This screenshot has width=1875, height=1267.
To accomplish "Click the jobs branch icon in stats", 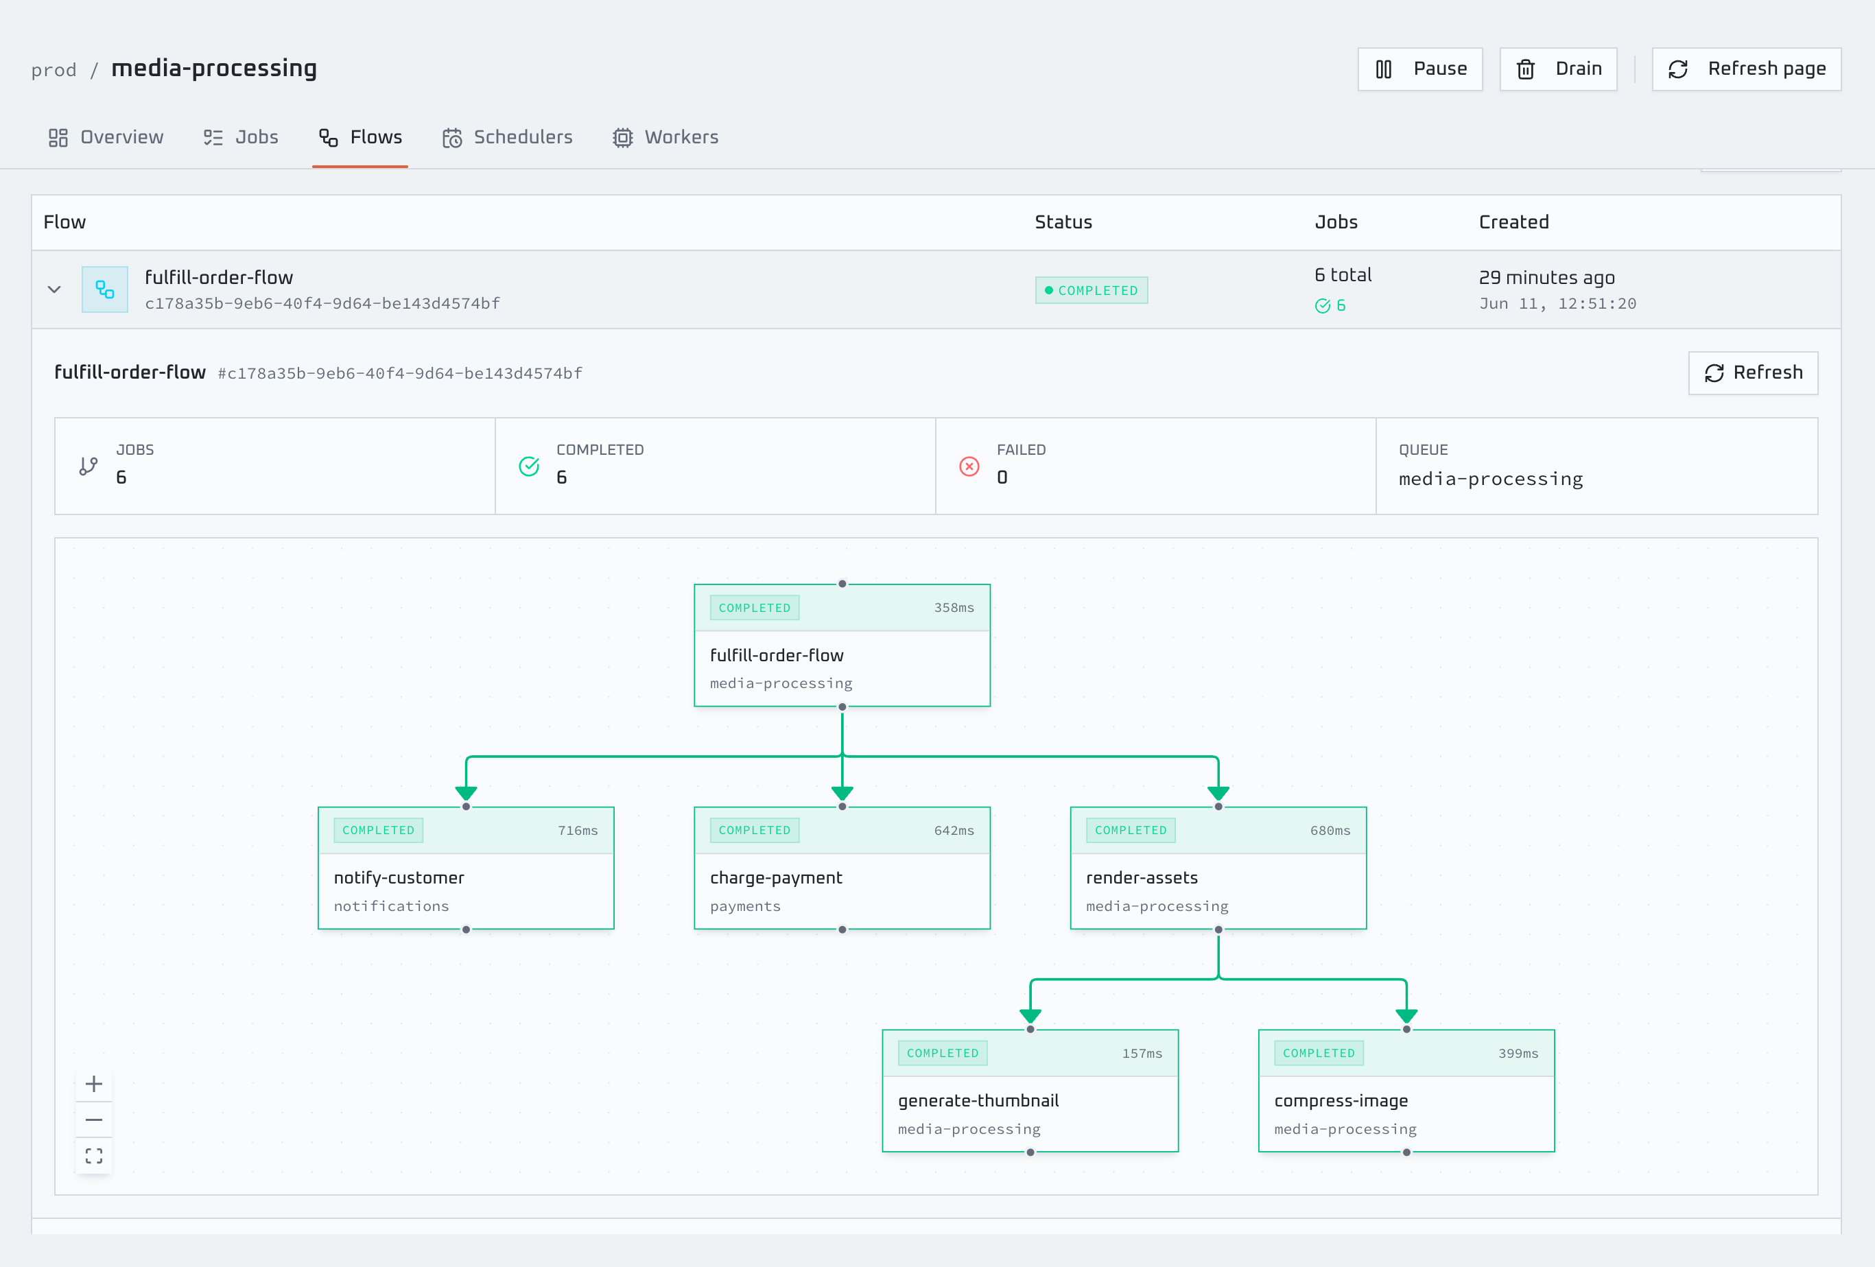I will coord(89,466).
